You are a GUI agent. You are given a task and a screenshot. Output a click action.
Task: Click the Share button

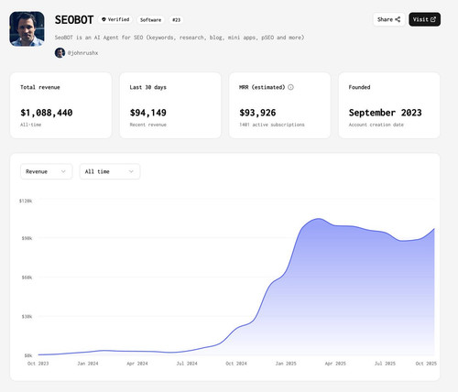388,19
